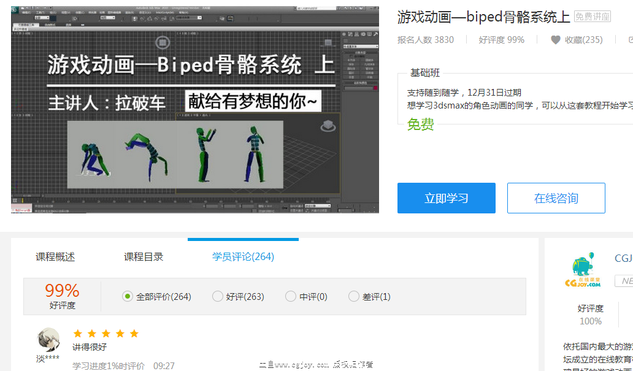Screen dimensions: 633x371
Task: Click the ViewCube in the course thumbnail
Action: 329,126
